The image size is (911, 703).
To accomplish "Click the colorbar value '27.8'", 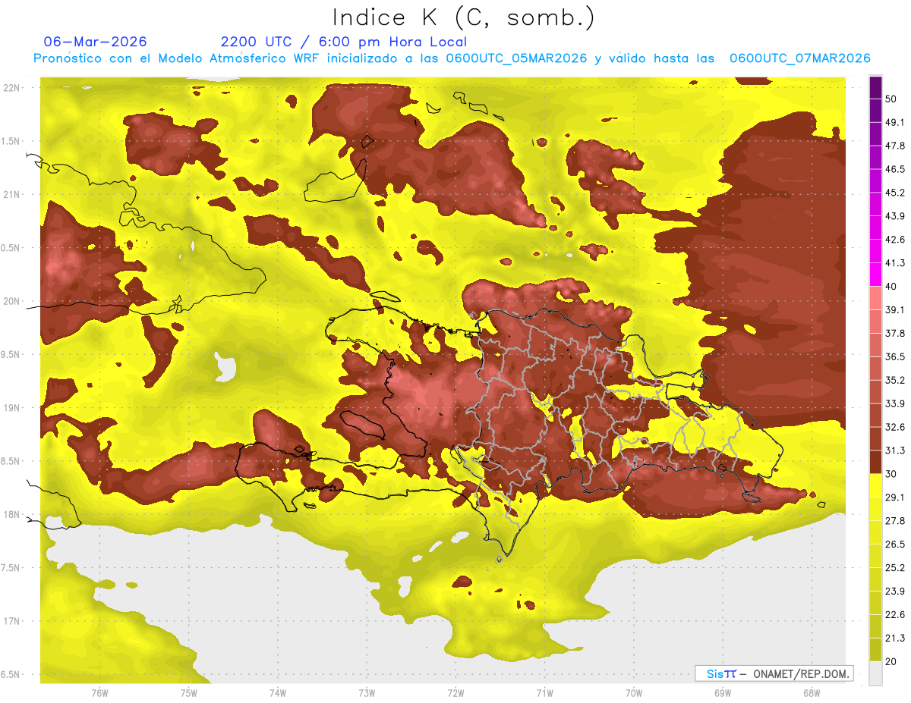I will click(x=895, y=521).
